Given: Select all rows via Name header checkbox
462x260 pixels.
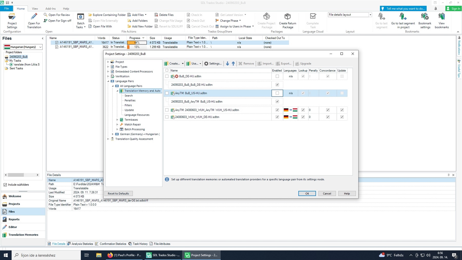Looking at the screenshot, I should 167,70.
